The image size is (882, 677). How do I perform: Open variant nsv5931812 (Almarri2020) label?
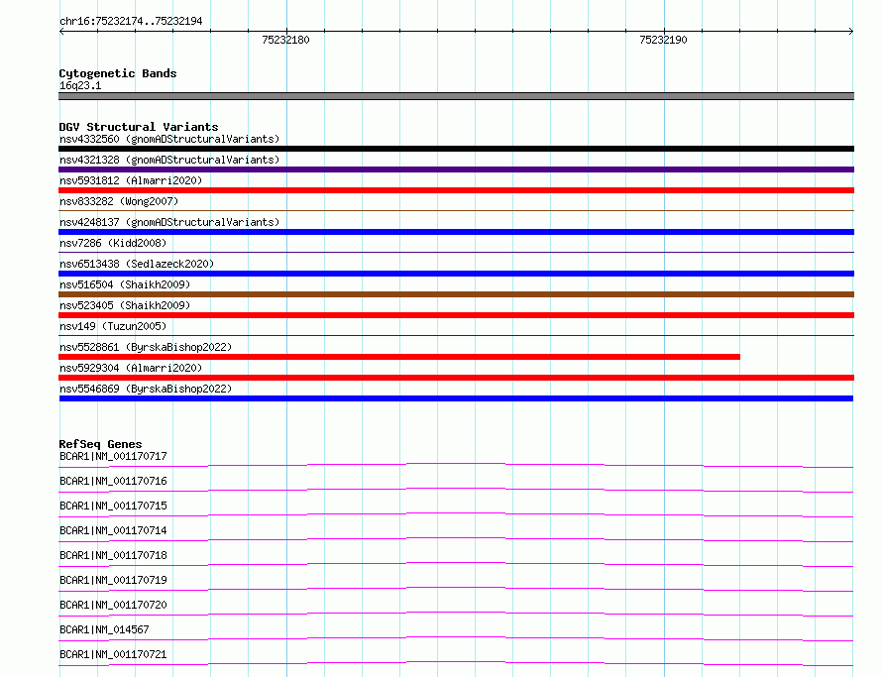tap(131, 180)
